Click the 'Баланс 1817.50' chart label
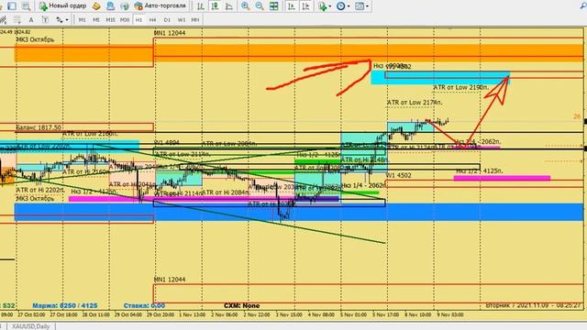The image size is (587, 330). coord(39,127)
